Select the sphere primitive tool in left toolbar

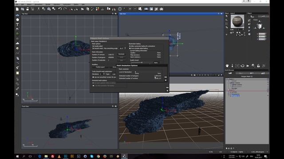(17, 19)
